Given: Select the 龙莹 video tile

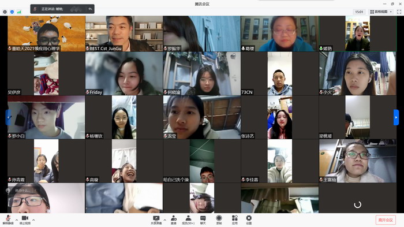Looking at the screenshot, I should pyautogui.click(x=202, y=117).
